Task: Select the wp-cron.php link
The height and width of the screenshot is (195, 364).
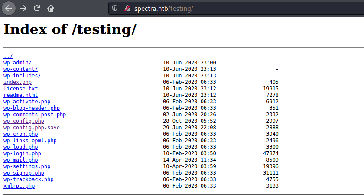Action: [21, 134]
